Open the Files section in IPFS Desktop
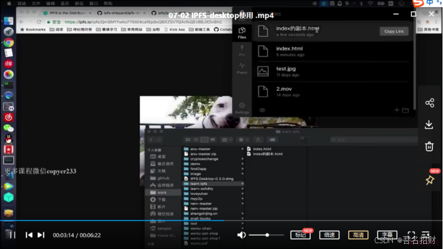Viewport: 443px width, 249px height. (242, 33)
